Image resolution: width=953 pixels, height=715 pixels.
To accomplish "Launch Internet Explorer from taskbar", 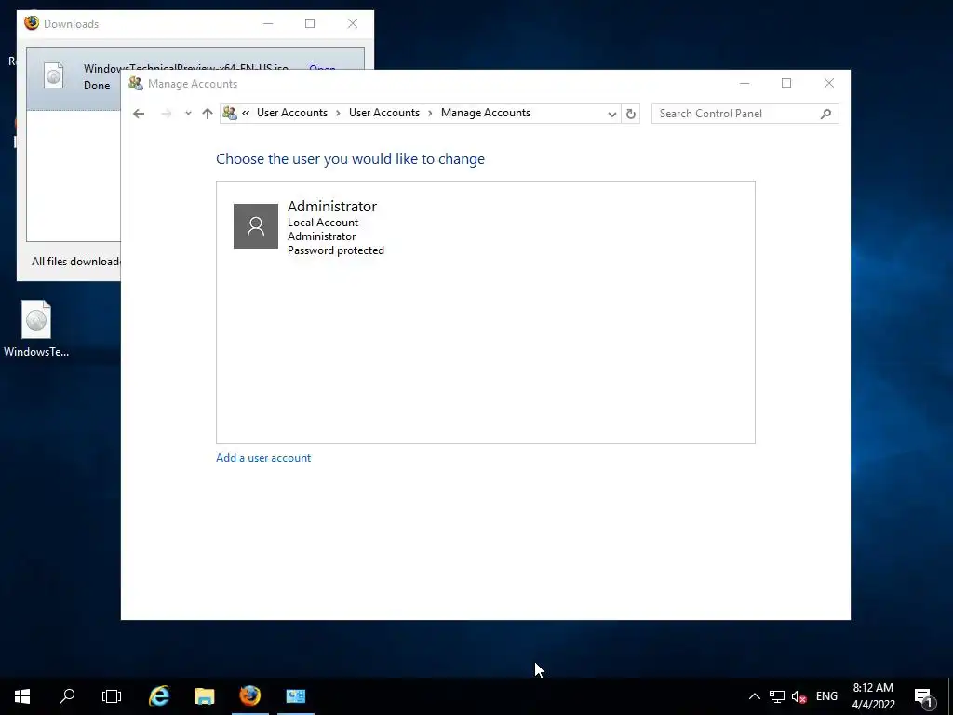I will (159, 696).
